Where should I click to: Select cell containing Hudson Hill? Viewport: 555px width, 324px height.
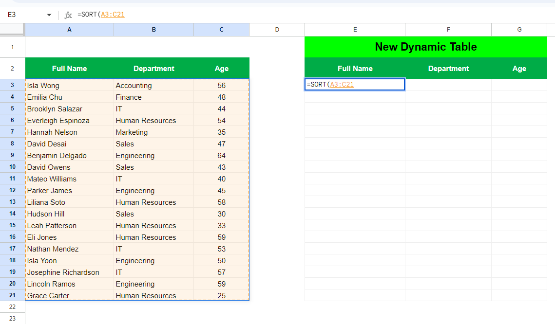69,214
